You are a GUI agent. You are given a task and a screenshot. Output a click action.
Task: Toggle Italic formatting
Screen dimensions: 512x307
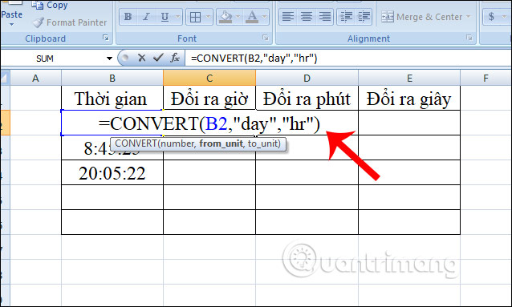click(146, 17)
